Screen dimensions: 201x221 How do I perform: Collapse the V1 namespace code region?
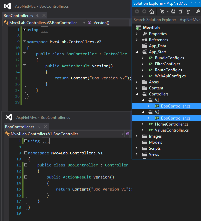pyautogui.click(x=26, y=153)
